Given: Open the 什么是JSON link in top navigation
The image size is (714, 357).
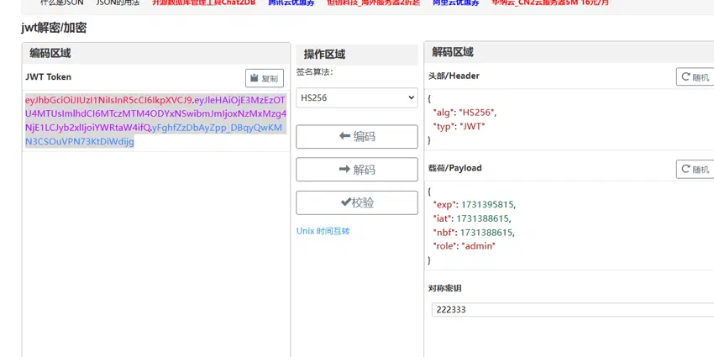Looking at the screenshot, I should (62, 3).
